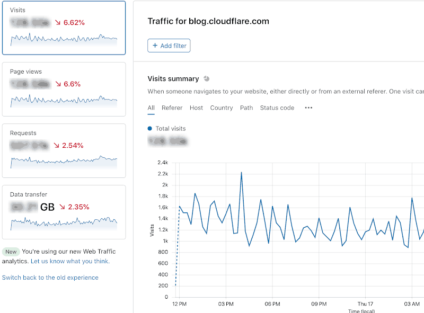Open the Path breakdown tab
Viewport: 424px width, 313px height.
pos(246,108)
